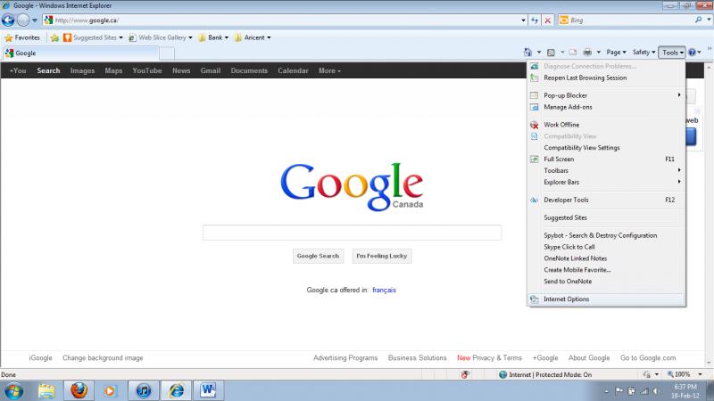Select Developer Tools F12 item
This screenshot has height=401, width=714.
[x=606, y=200]
